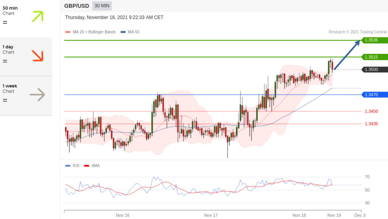Open the 1 day Chart tab

pos(26,57)
